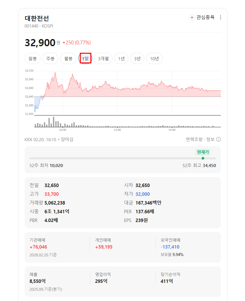This screenshot has height=301, width=245.
Task: Click the 매출 value 8,550억
Action: click(x=38, y=281)
